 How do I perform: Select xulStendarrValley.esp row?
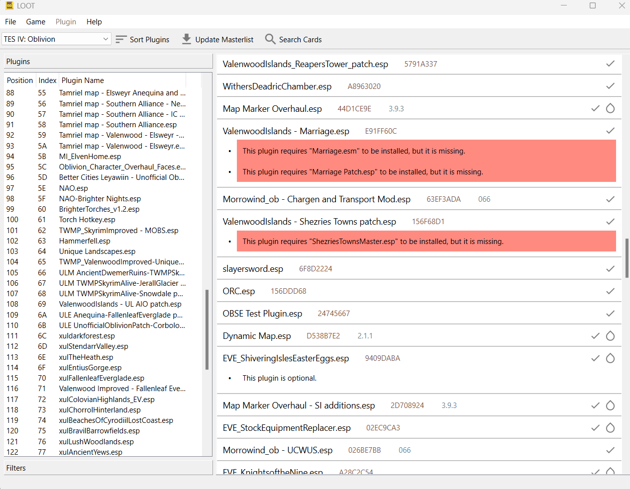pos(104,346)
